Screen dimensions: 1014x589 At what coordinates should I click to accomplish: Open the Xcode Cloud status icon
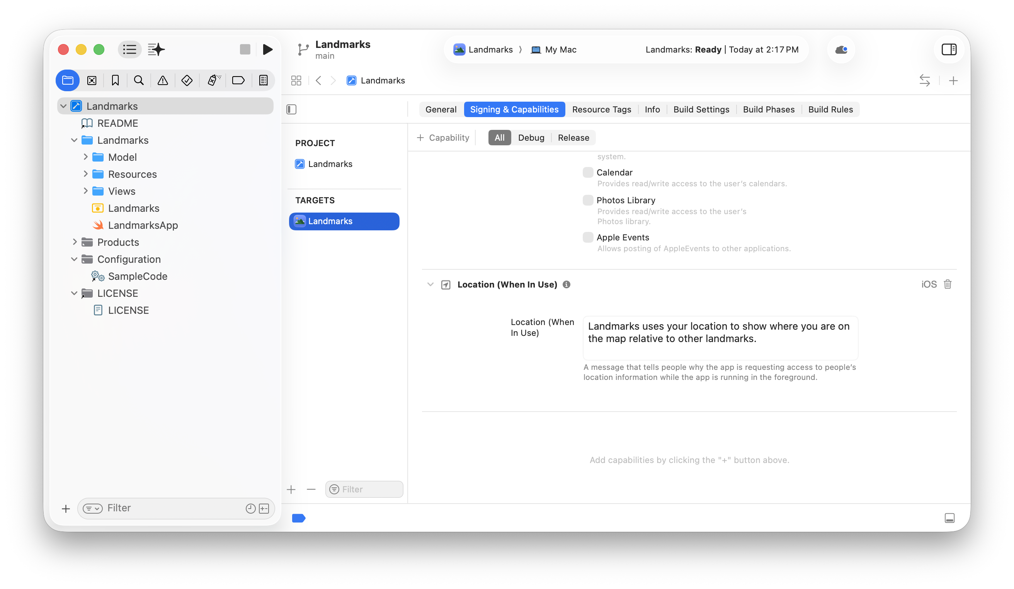(841, 49)
